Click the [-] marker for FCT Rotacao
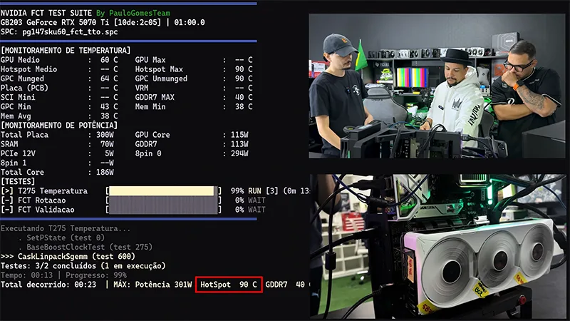This screenshot has width=570, height=321. [7, 200]
